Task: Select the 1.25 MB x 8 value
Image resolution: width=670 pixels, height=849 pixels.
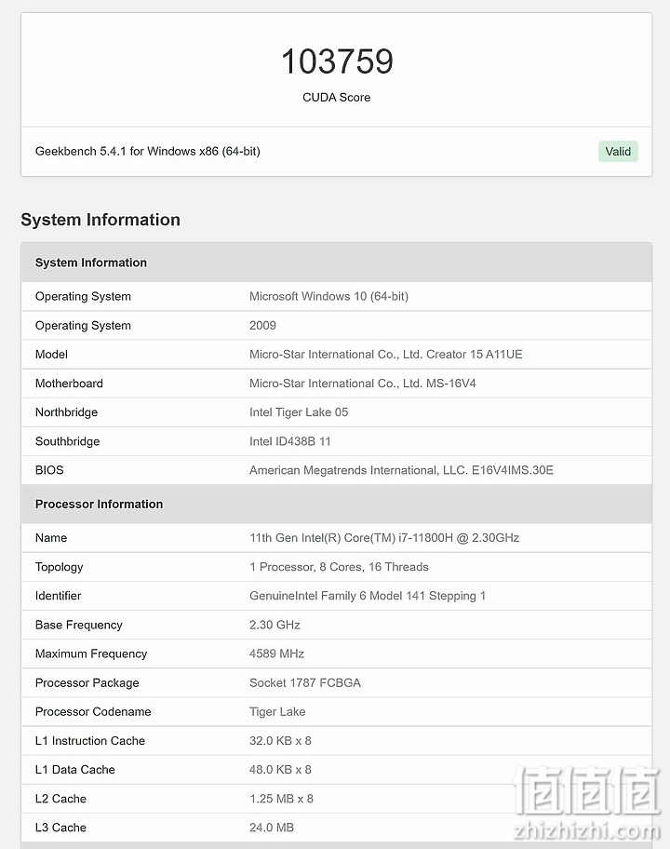Action: (x=281, y=799)
